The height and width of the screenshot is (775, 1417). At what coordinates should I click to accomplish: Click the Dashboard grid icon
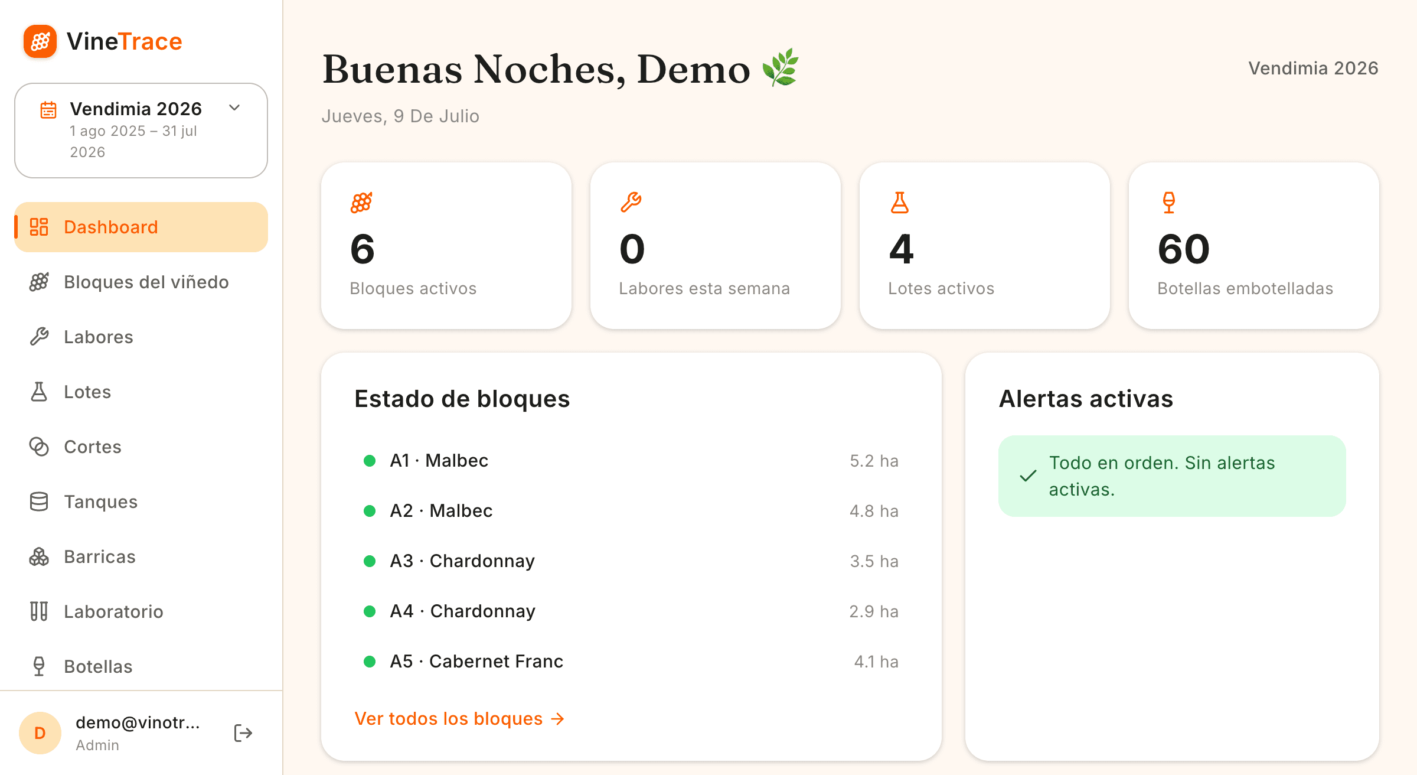[39, 227]
